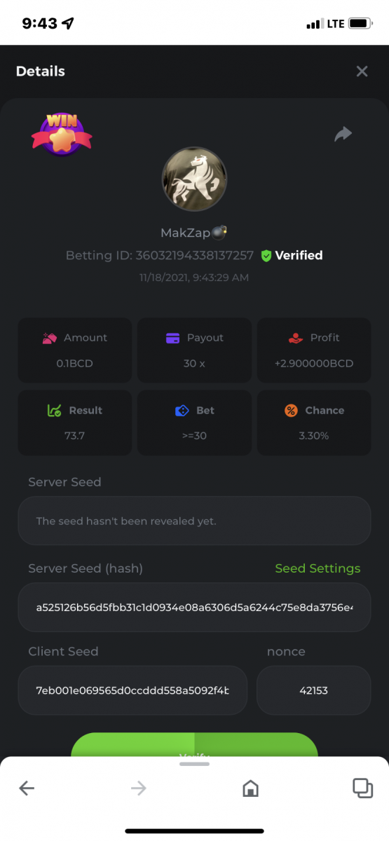Open Seed Settings link
The height and width of the screenshot is (841, 389).
318,568
